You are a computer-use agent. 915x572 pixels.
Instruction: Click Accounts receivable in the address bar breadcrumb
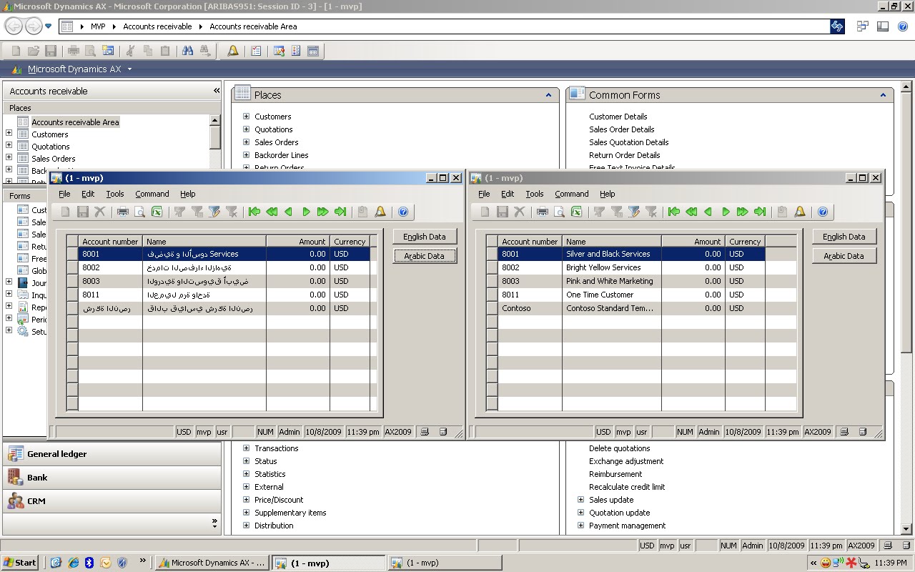coord(157,26)
